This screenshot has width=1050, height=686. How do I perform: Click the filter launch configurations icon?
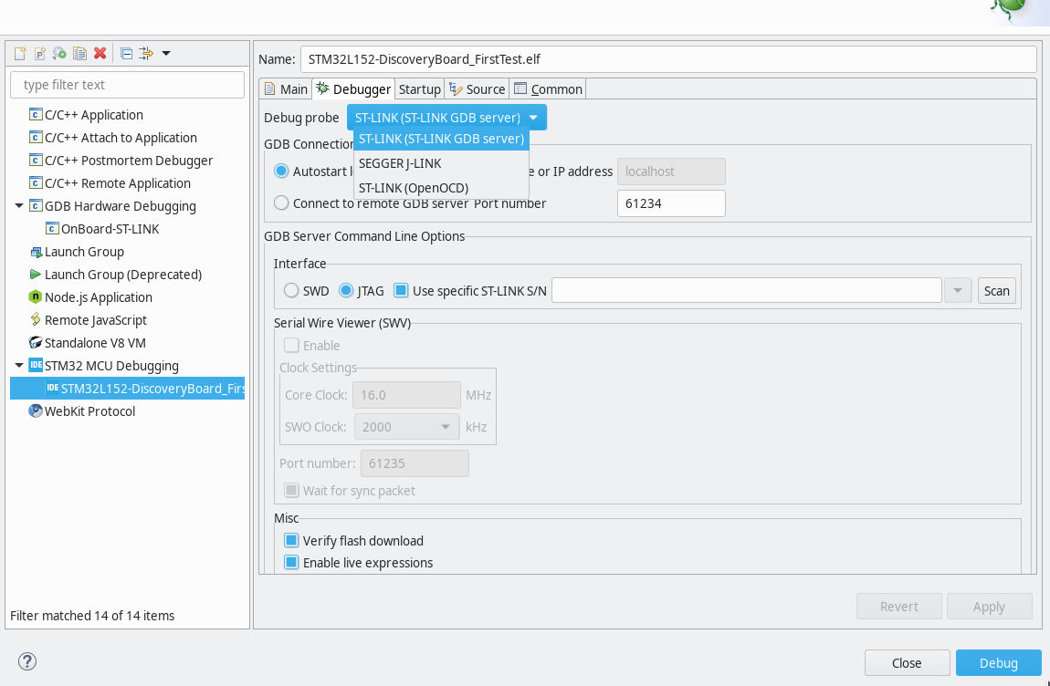(x=146, y=54)
